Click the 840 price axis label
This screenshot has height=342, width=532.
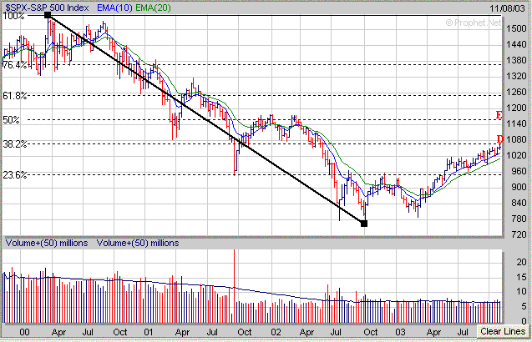(x=519, y=203)
